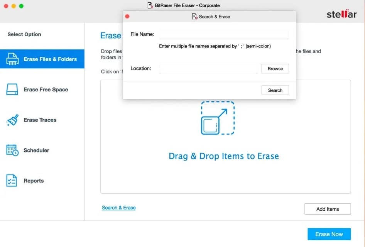
Task: Click the Stellar logo
Action: (x=341, y=14)
